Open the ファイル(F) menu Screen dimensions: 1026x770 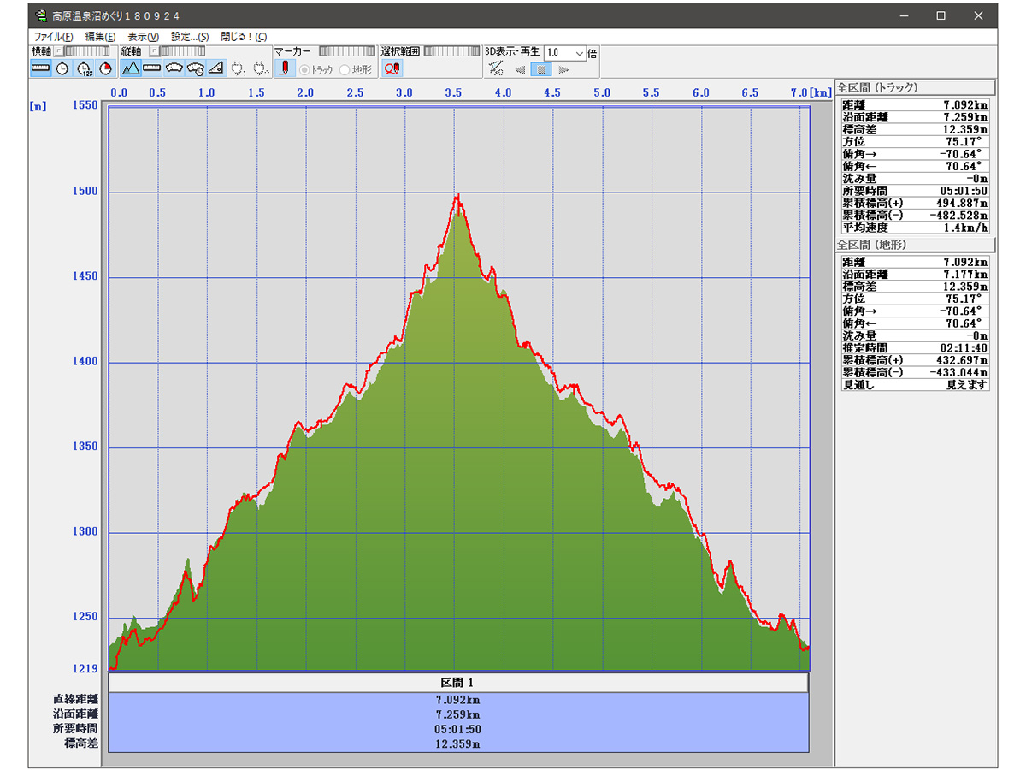[x=53, y=37]
